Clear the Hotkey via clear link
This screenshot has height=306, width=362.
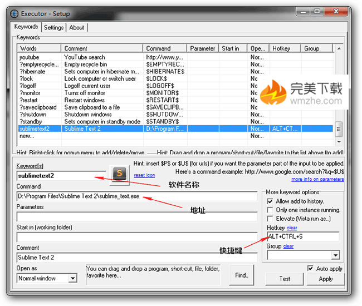click(x=292, y=228)
